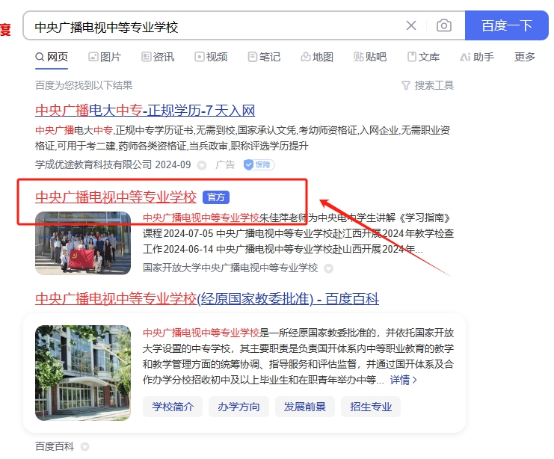Screen dimensions: 554x459
Task: Click the 百度一下 search button
Action: 507,25
